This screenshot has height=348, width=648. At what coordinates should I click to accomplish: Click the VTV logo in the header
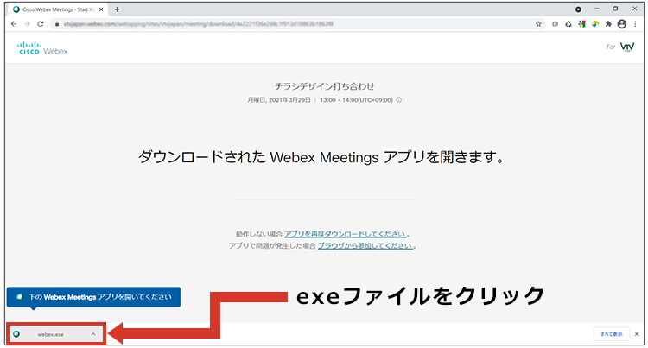click(627, 47)
